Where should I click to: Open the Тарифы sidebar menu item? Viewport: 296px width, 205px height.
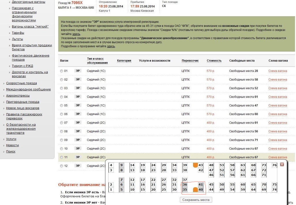pos(18,33)
